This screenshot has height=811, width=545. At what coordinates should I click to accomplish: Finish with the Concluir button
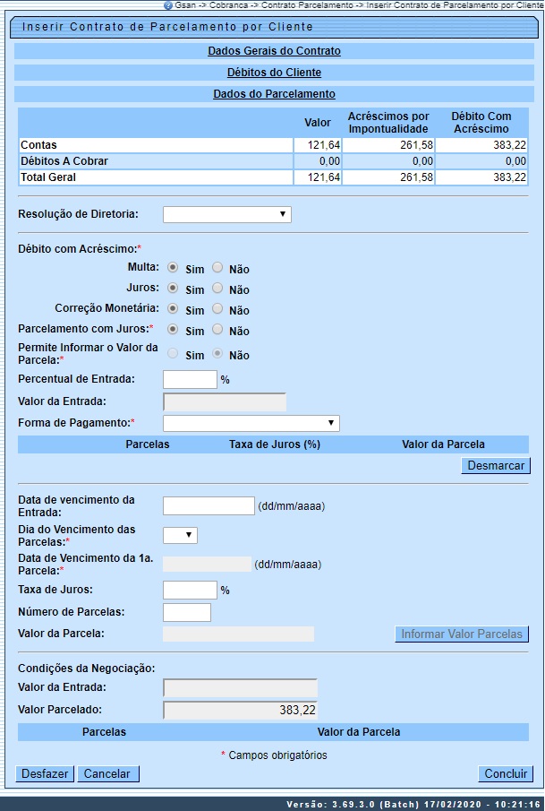tap(506, 774)
